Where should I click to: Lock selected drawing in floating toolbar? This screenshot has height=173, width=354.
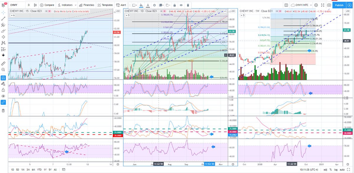tap(174, 5)
